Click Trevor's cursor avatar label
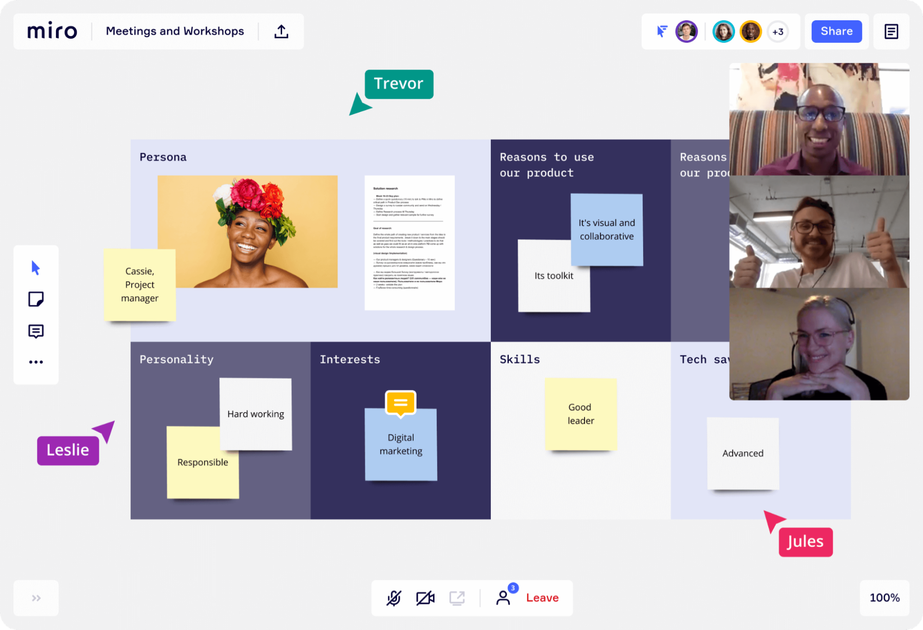923x630 pixels. click(x=398, y=83)
